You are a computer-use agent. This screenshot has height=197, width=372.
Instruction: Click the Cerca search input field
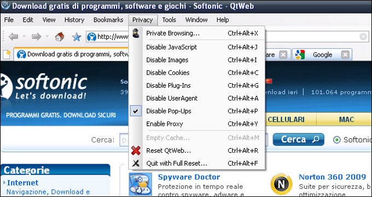(194, 140)
